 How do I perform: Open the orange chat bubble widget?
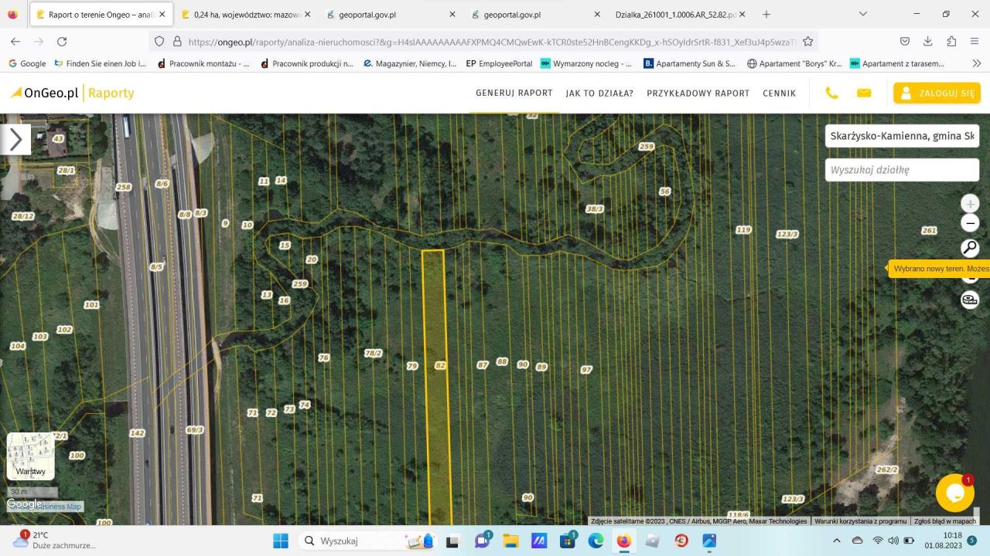954,493
